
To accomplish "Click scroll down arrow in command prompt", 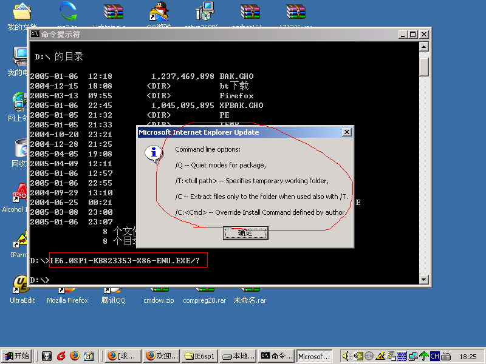I will pyautogui.click(x=423, y=280).
